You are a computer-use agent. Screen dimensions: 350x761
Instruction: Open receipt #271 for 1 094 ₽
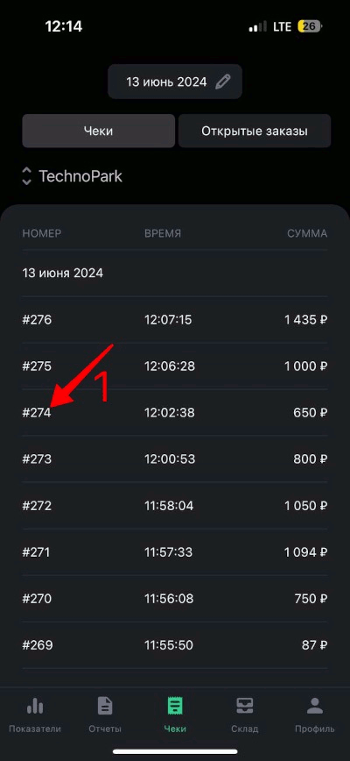[175, 552]
